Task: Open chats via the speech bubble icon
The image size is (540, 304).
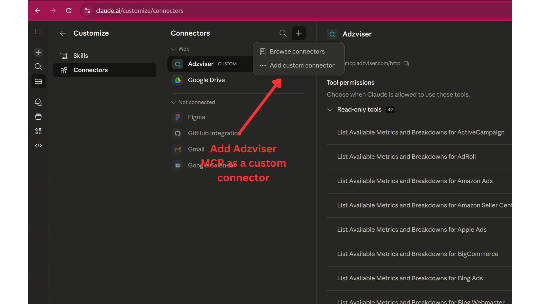Action: [38, 102]
